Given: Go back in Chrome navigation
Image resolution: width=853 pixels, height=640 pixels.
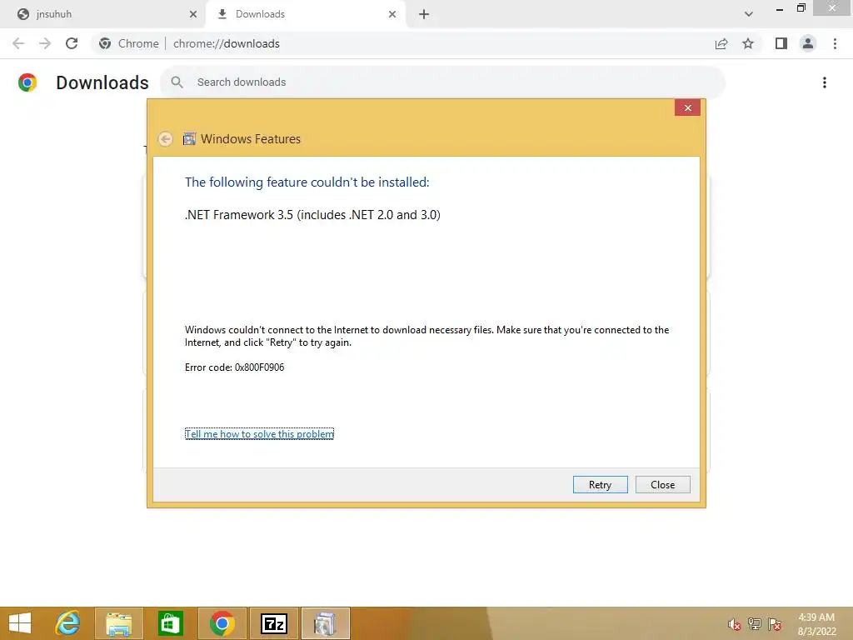Looking at the screenshot, I should tap(18, 43).
